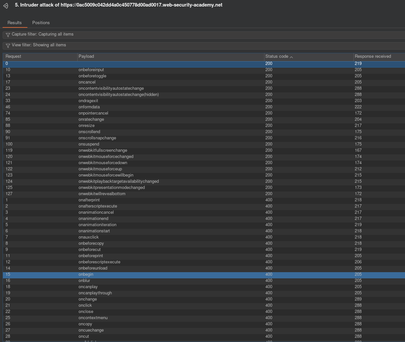Open the View filter settings bar

pyautogui.click(x=196, y=45)
